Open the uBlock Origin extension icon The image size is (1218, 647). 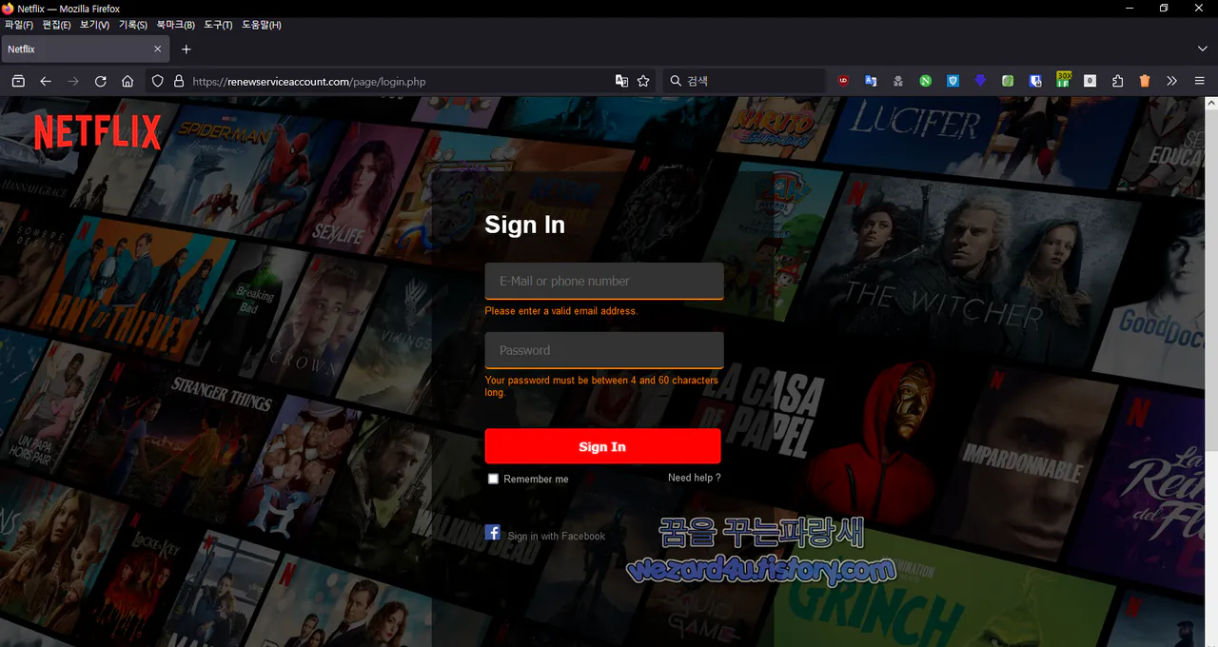[843, 82]
